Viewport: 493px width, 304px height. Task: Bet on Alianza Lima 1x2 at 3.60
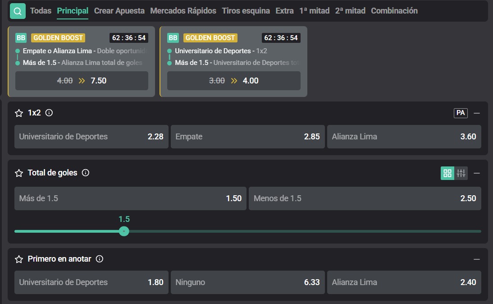[x=404, y=137]
